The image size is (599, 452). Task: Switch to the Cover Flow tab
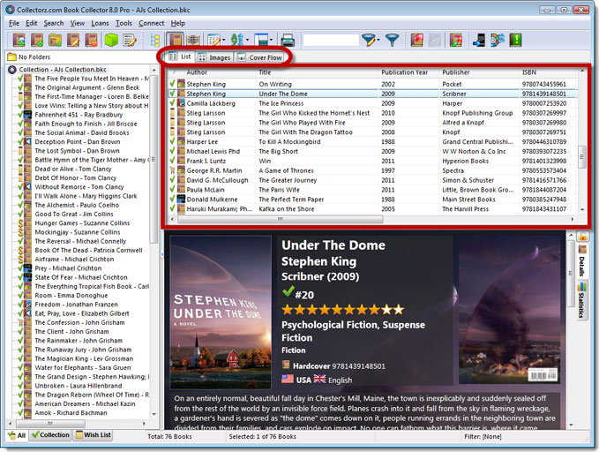pos(261,57)
